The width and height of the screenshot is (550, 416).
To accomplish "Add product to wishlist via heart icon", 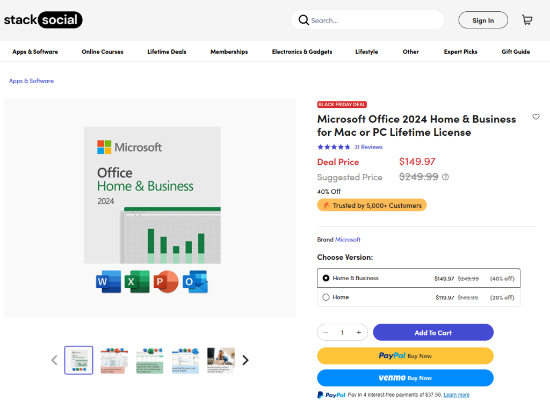I will (x=535, y=116).
